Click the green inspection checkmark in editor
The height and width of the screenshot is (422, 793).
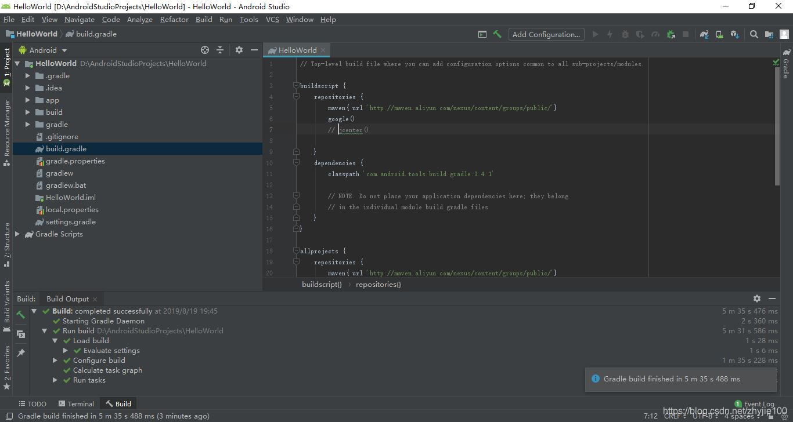[x=776, y=62]
